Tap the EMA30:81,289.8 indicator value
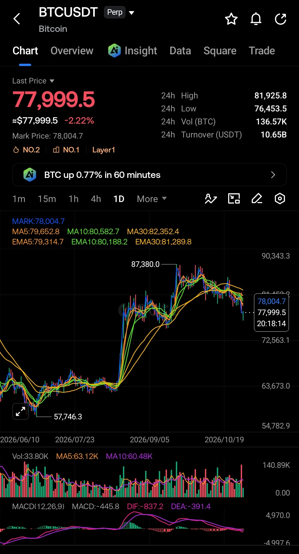 [x=163, y=242]
